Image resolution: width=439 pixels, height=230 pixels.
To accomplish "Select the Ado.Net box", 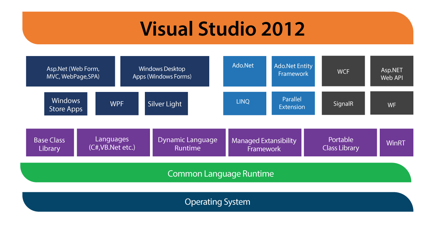I will (x=245, y=71).
